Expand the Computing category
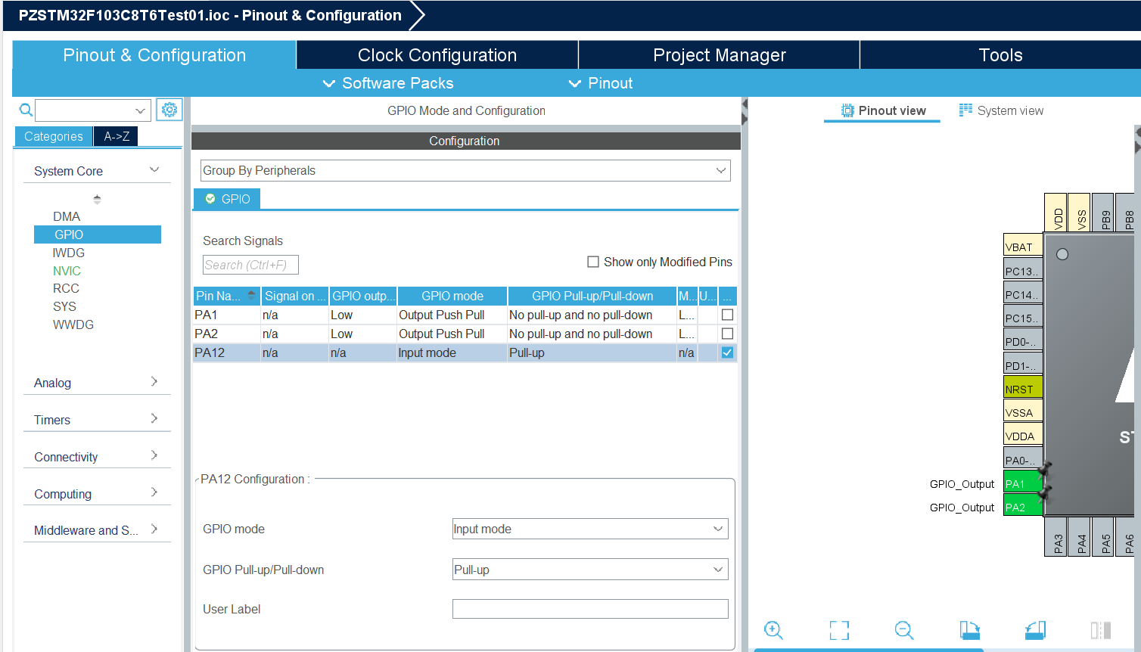 [154, 493]
